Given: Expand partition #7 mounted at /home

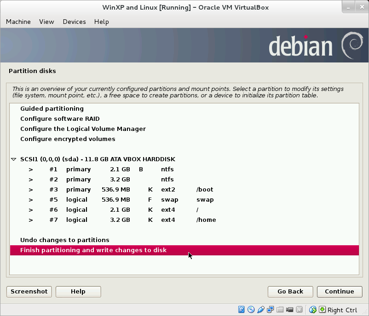Looking at the screenshot, I should click(30, 220).
